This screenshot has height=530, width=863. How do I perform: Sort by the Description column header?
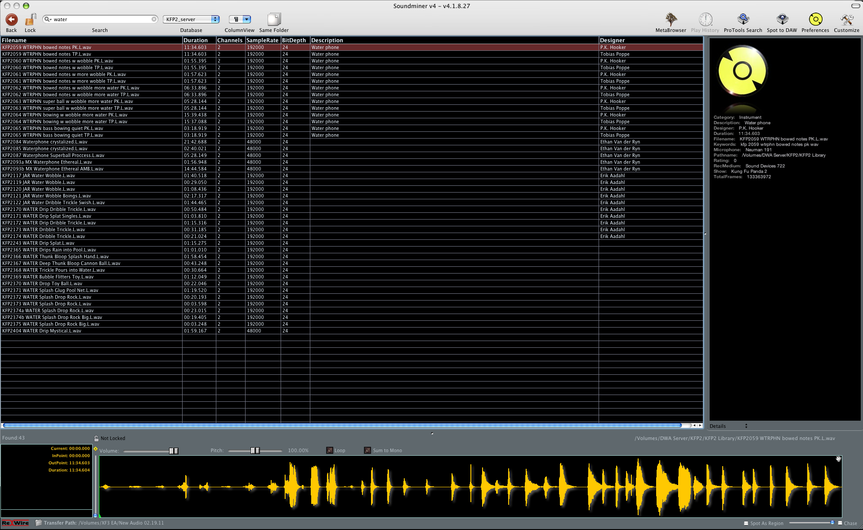pyautogui.click(x=454, y=40)
